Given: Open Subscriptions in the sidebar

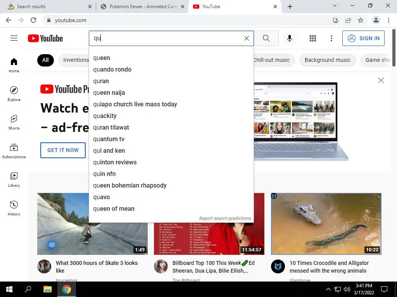Looking at the screenshot, I should pyautogui.click(x=14, y=151).
